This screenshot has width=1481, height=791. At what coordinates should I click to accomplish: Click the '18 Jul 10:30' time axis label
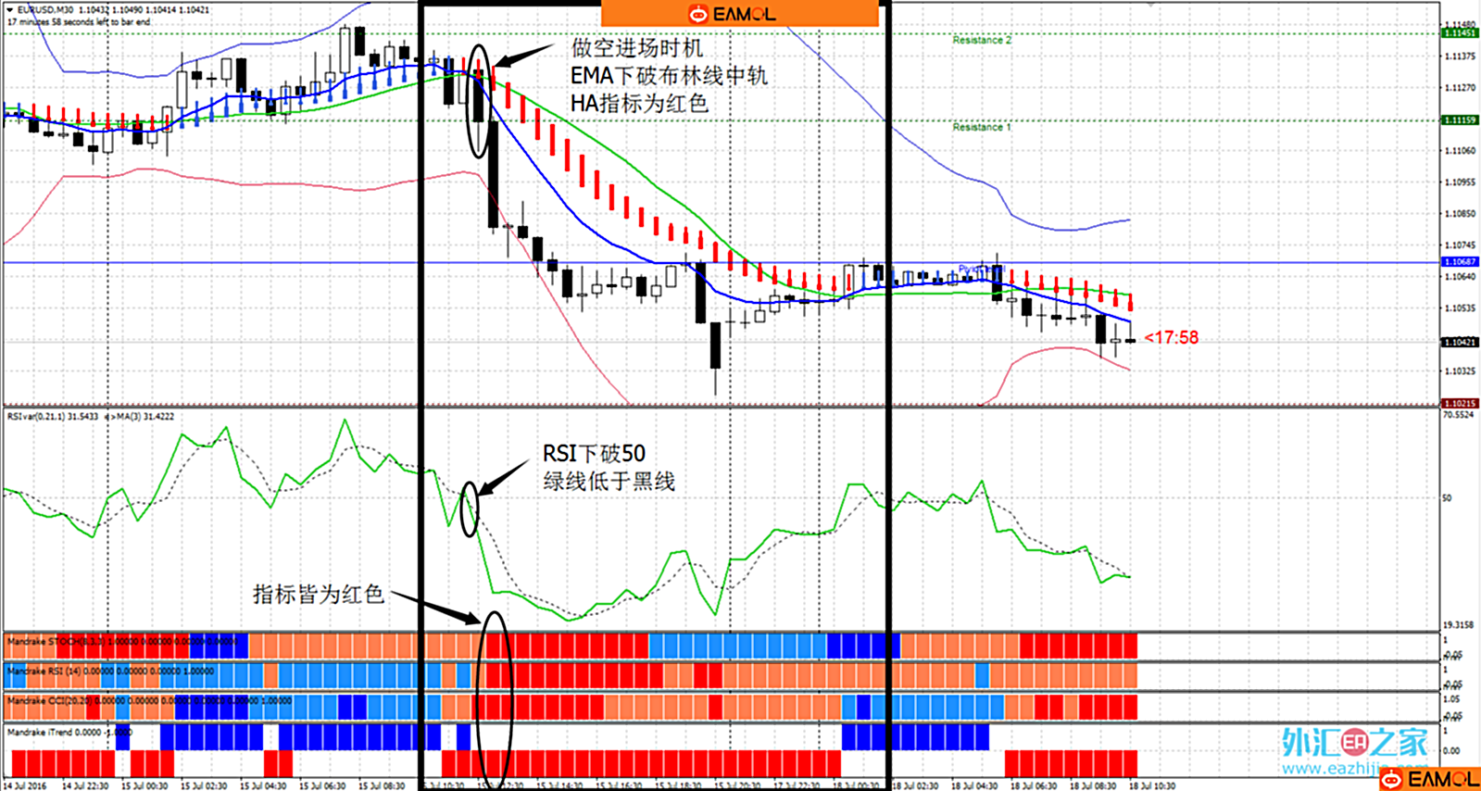point(1152,785)
